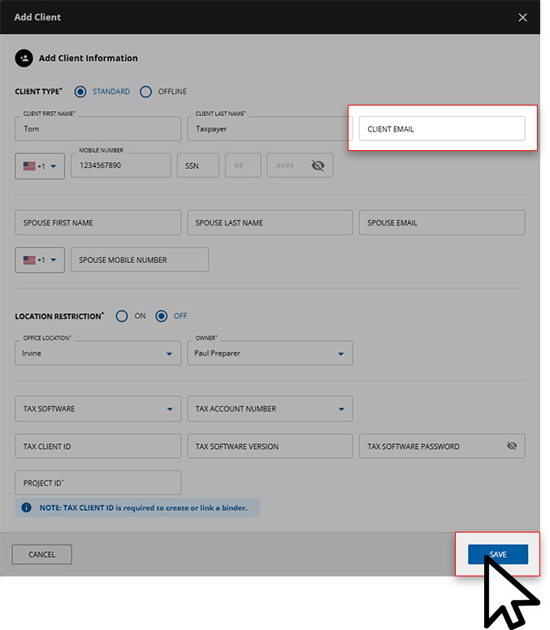Save the new client

pos(498,554)
